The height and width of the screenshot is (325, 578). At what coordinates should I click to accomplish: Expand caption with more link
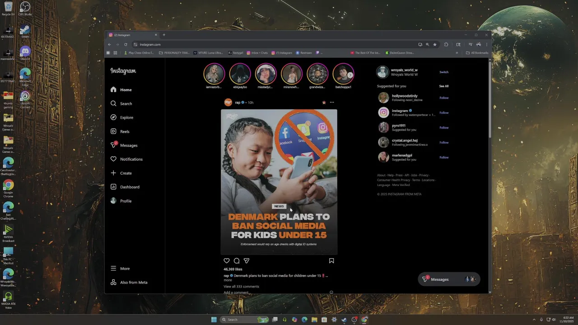[x=228, y=280]
